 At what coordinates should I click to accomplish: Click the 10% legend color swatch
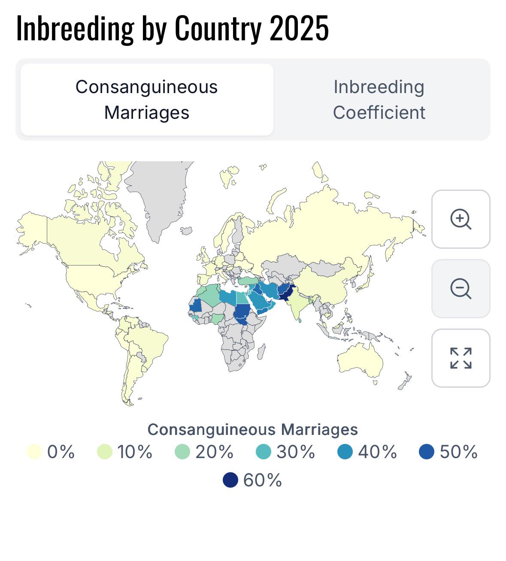pos(105,452)
